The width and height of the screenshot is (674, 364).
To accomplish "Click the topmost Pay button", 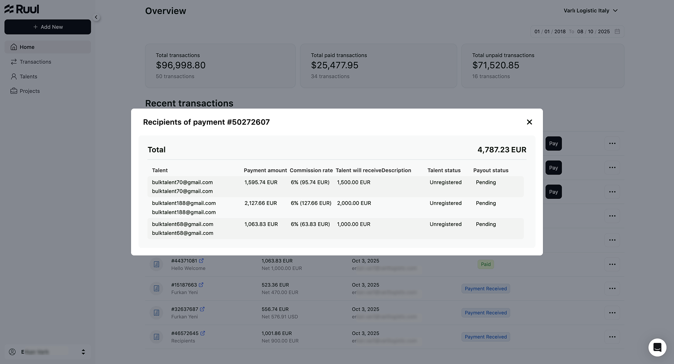I will click(x=554, y=144).
